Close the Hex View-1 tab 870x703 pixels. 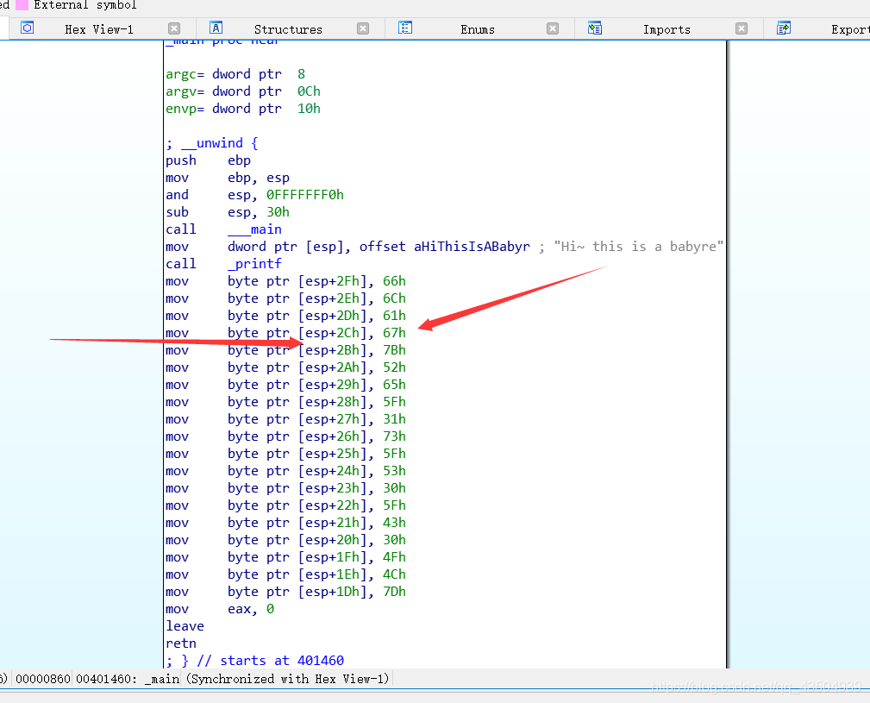174,28
